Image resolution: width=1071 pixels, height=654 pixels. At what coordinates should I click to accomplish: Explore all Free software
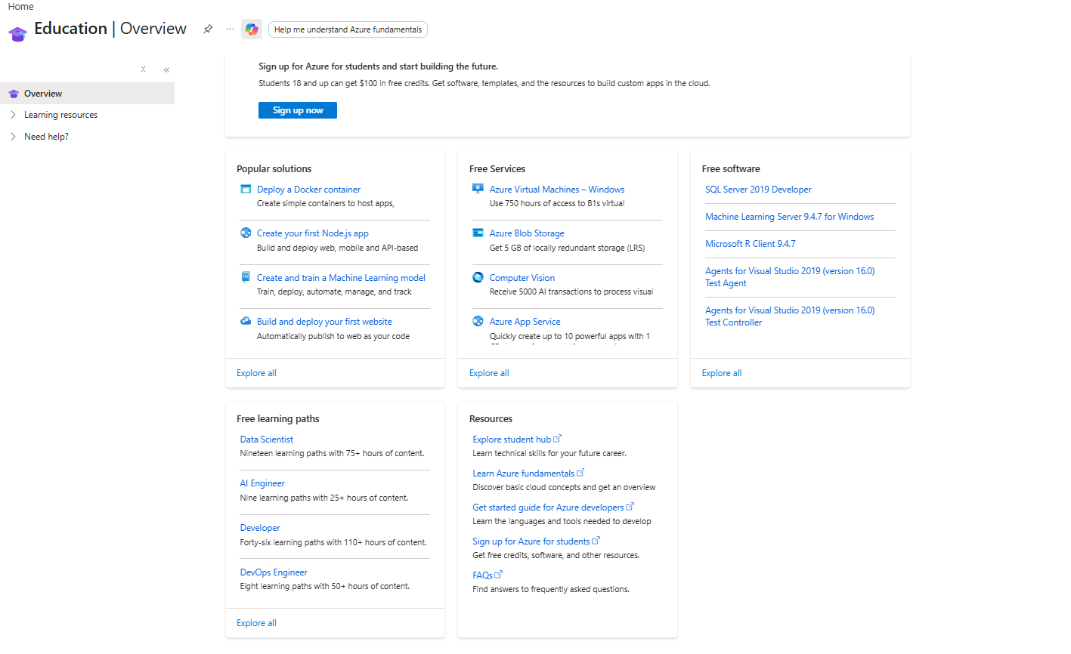point(722,373)
